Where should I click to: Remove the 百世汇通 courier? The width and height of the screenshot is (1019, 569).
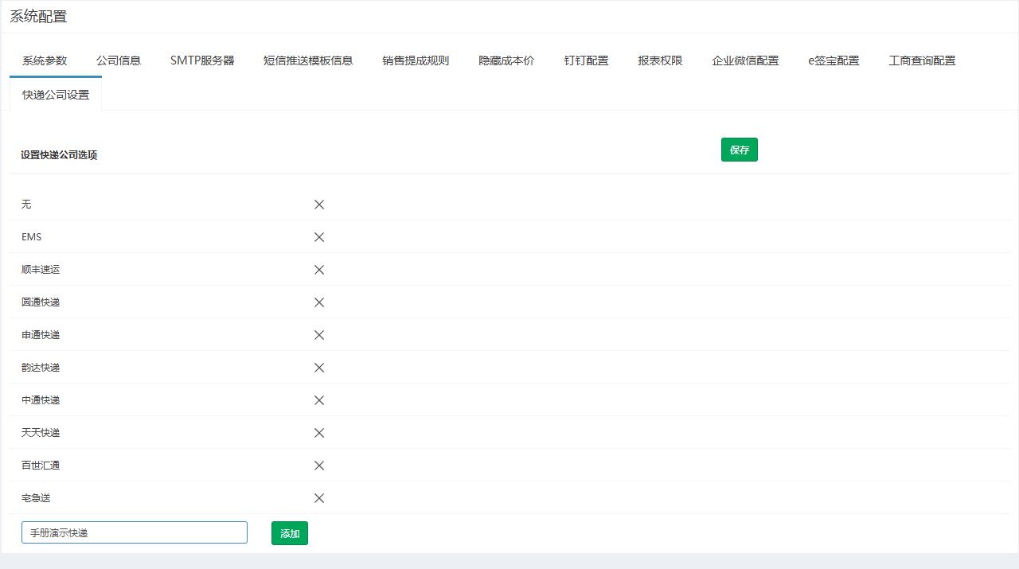(319, 466)
